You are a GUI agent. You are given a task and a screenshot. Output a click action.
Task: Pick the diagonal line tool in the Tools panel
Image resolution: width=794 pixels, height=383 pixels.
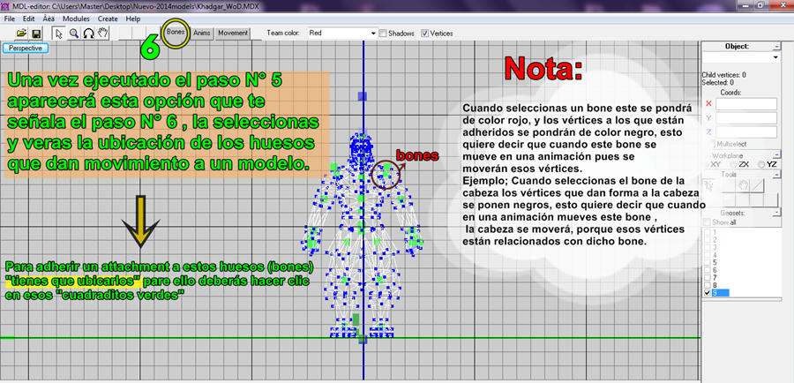pyautogui.click(x=757, y=185)
